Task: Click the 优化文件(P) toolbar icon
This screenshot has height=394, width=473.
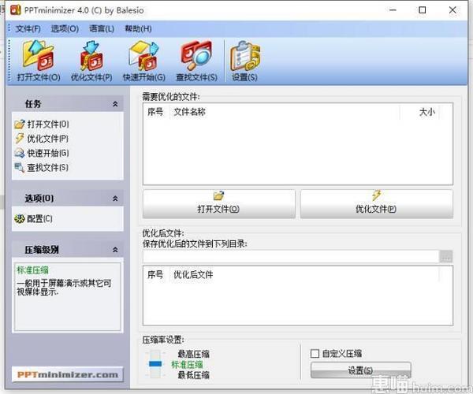Action: pos(91,61)
